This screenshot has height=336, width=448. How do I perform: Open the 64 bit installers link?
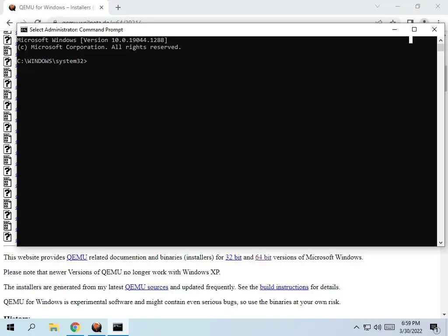coord(263,257)
